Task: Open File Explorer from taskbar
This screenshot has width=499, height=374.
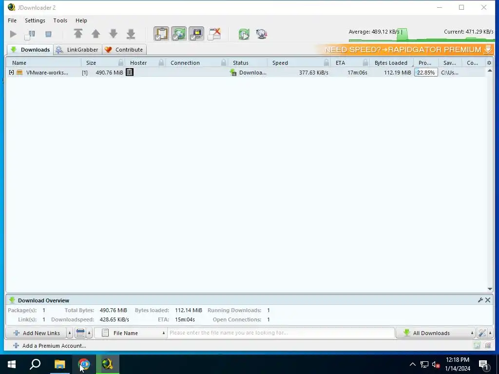Action: tap(59, 364)
